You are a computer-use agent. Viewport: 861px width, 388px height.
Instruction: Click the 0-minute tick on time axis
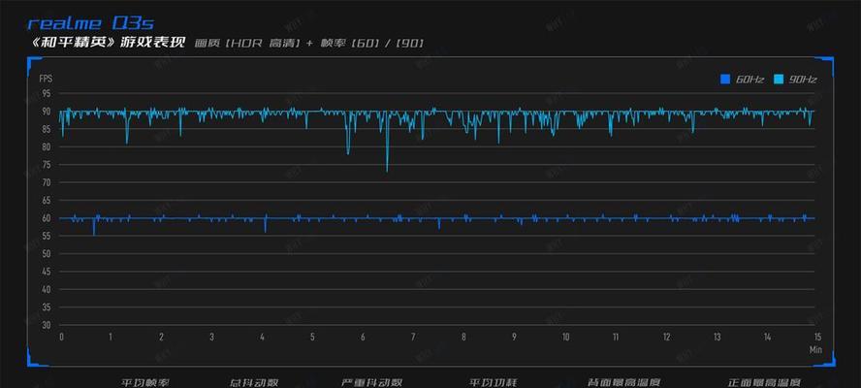[x=61, y=338]
